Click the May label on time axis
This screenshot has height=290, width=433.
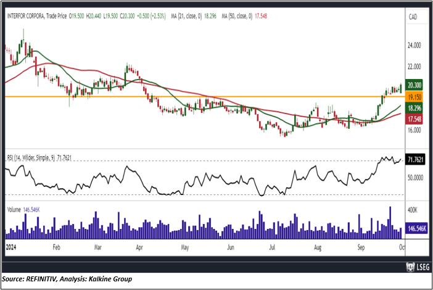185,247
